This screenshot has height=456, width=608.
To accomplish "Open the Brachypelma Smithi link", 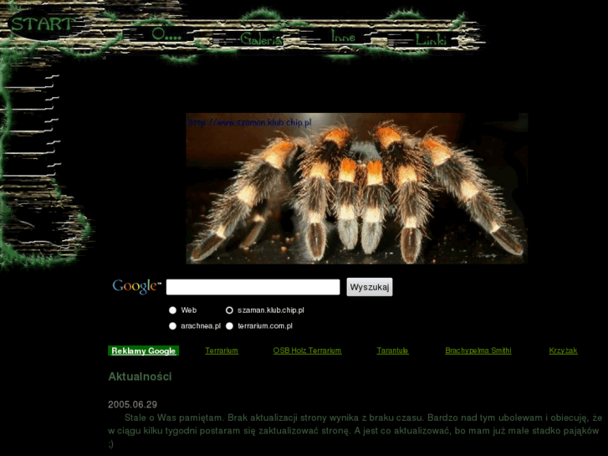I will coord(478,351).
